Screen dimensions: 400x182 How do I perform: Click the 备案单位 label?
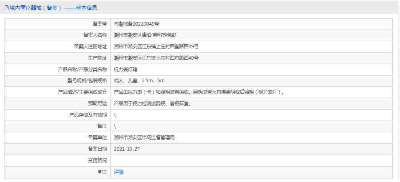[x=98, y=137]
